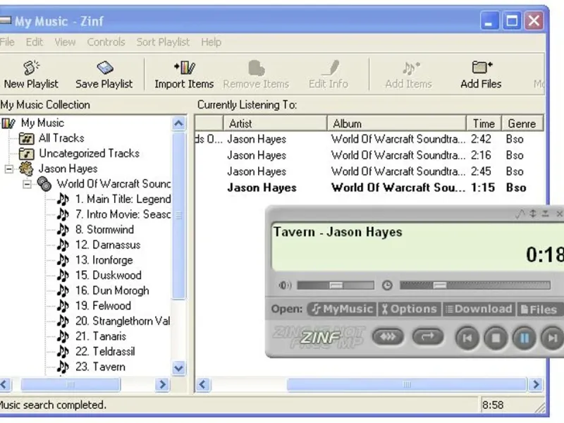Screen dimensions: 564x423
Task: Click note icon beside 12. Darnassus
Action: point(63,245)
